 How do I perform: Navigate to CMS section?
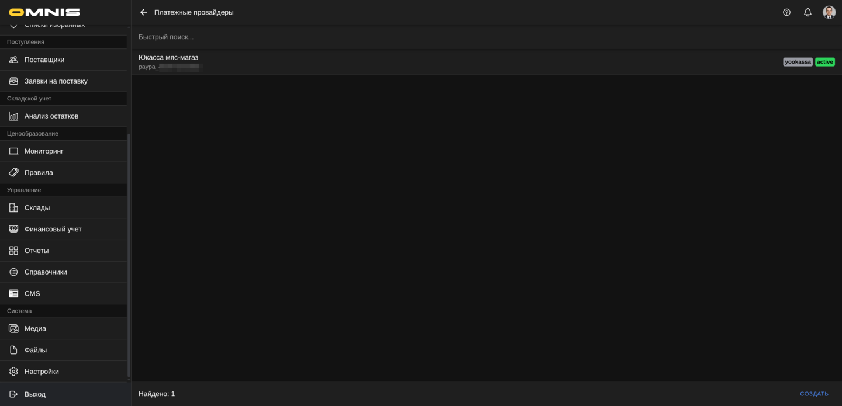coord(32,294)
